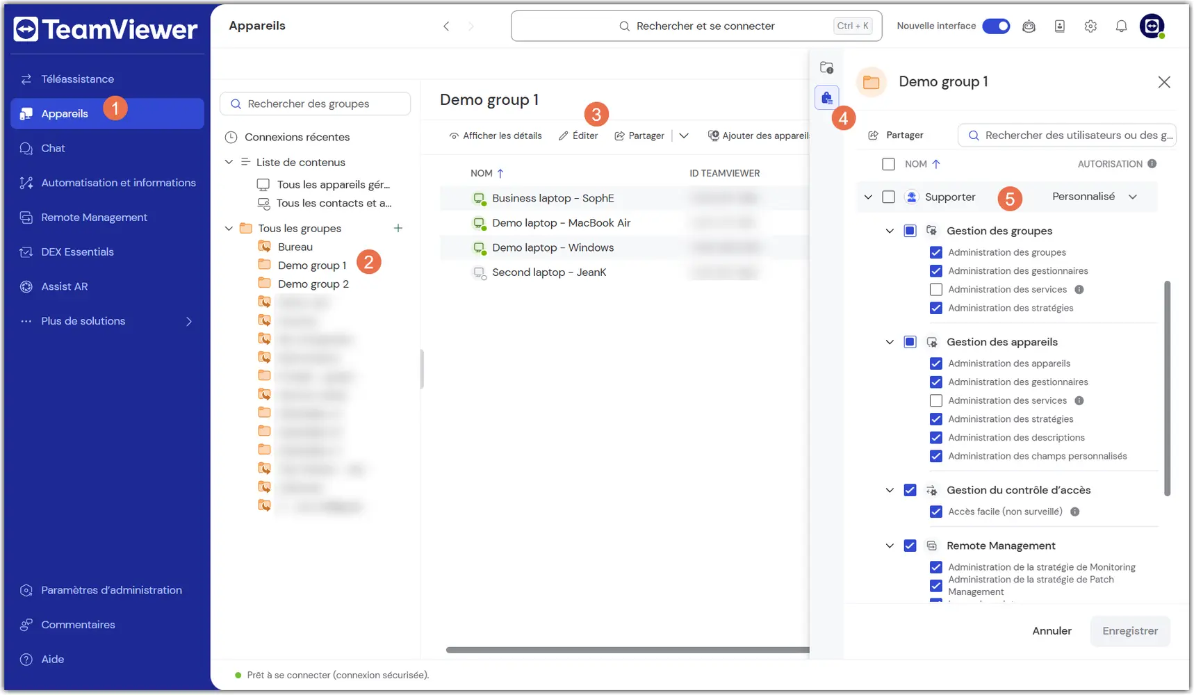The height and width of the screenshot is (695, 1194).
Task: Collapse the Tous les groupes tree
Action: [229, 229]
